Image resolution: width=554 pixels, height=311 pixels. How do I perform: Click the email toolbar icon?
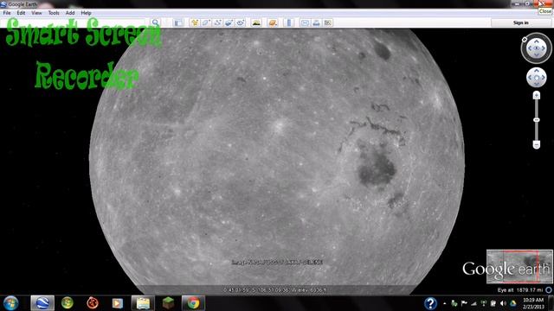(x=305, y=22)
